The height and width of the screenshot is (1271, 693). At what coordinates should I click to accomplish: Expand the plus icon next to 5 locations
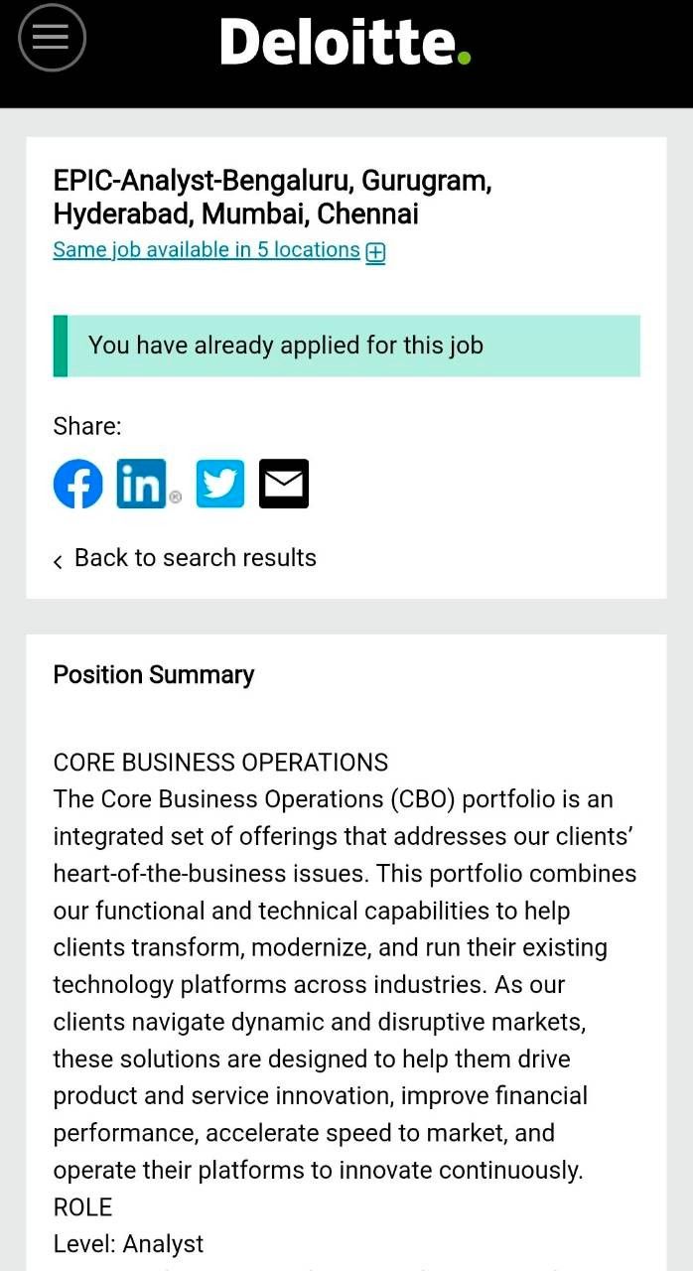pos(375,252)
